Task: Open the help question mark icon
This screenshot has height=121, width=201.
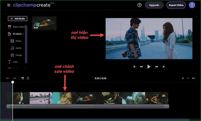Action: (139, 5)
